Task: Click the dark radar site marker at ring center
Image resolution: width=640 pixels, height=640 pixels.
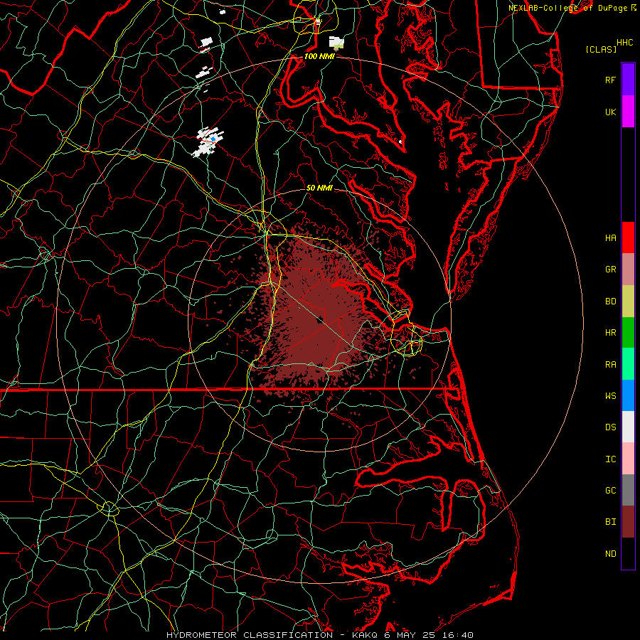Action: [321, 320]
